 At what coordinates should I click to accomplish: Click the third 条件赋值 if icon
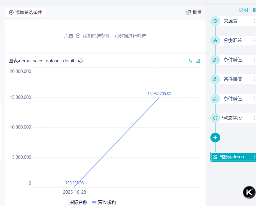pyautogui.click(x=215, y=99)
